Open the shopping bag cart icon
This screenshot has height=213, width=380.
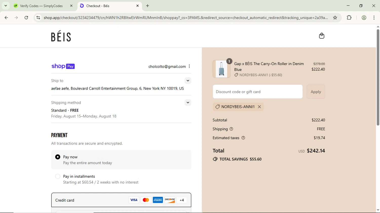click(x=321, y=36)
